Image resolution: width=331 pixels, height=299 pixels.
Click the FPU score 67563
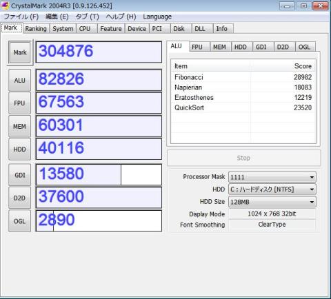pos(99,103)
